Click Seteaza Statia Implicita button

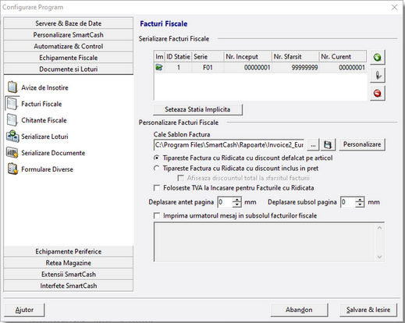click(x=197, y=109)
